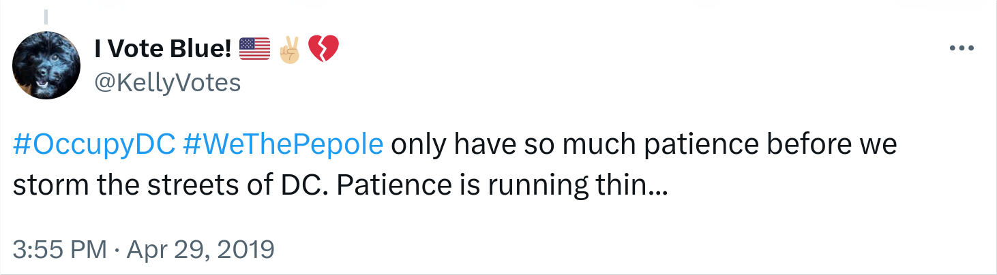Click the thread connector line above avatar

46,16
